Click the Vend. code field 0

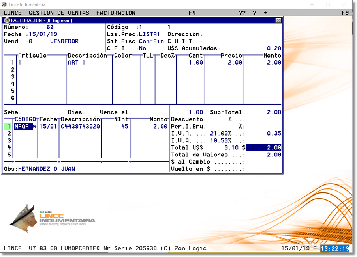pos(30,41)
